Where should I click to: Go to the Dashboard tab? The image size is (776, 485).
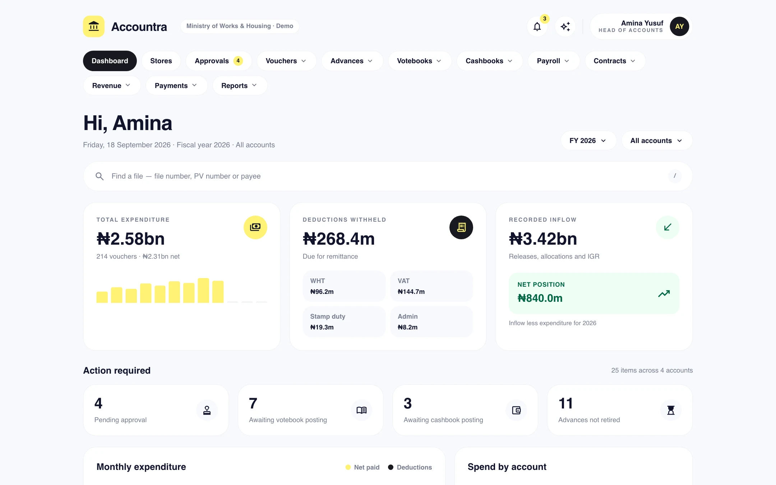(x=110, y=61)
